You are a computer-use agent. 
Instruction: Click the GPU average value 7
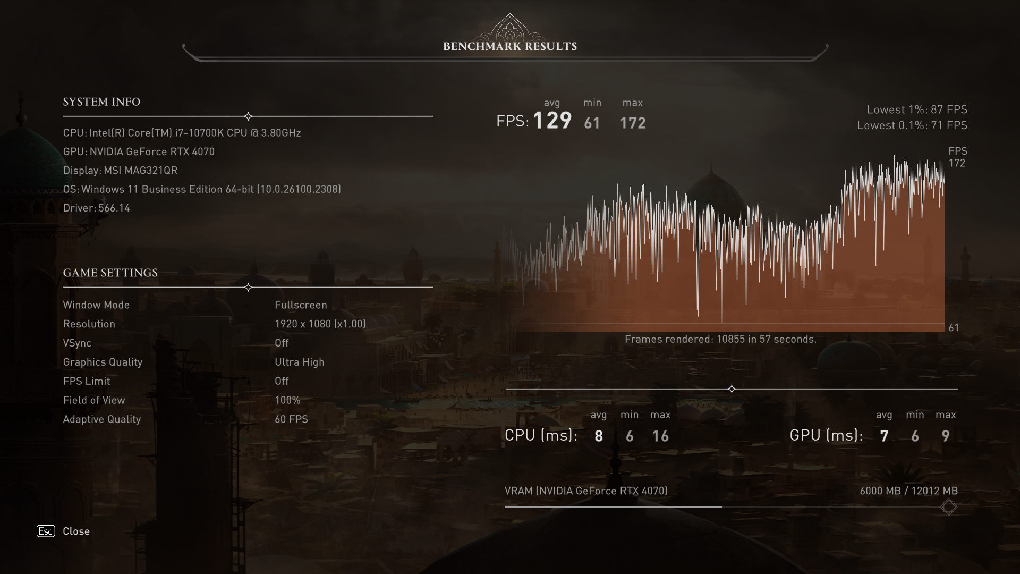tap(884, 436)
